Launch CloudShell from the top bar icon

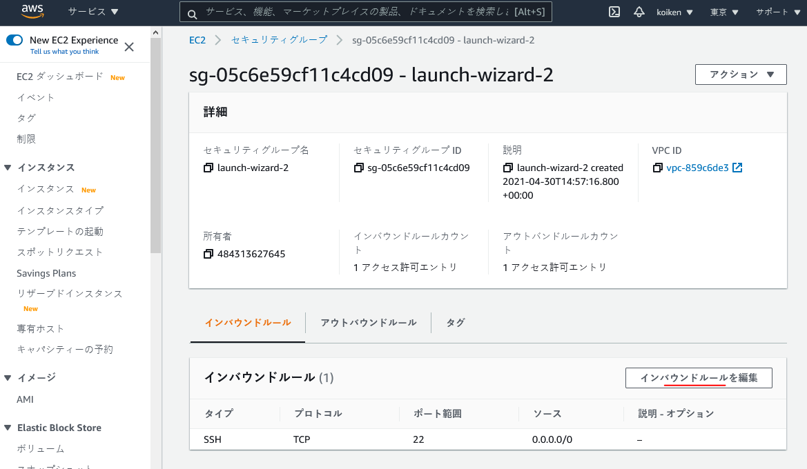(614, 12)
